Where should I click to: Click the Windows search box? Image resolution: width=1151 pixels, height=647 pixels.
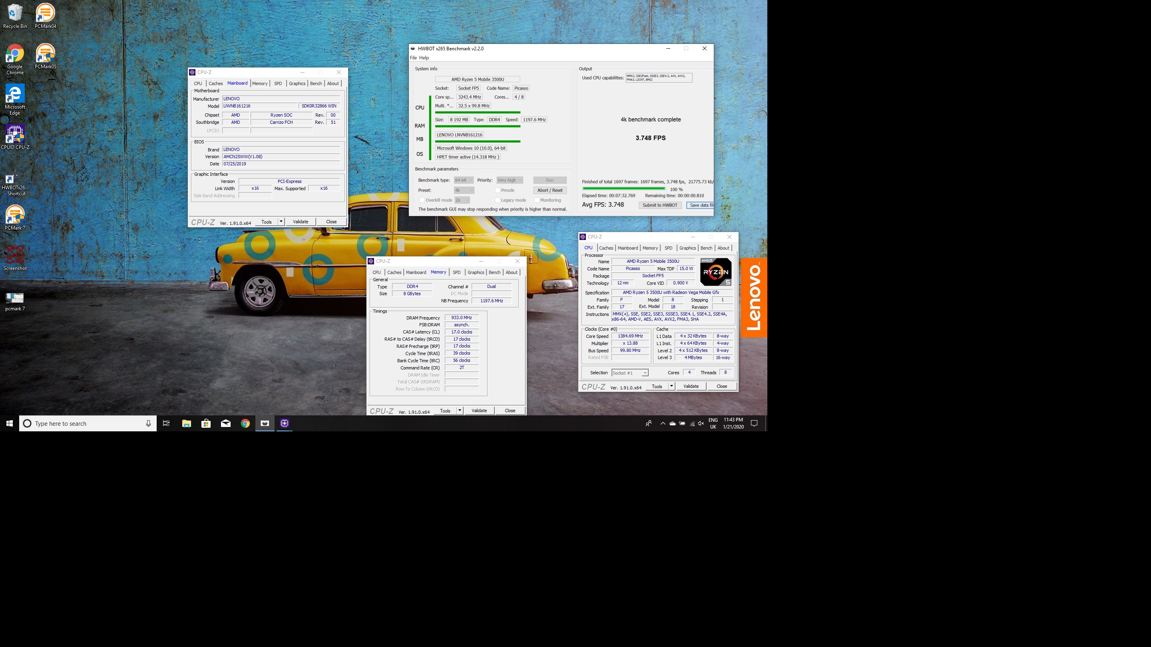[x=88, y=423]
